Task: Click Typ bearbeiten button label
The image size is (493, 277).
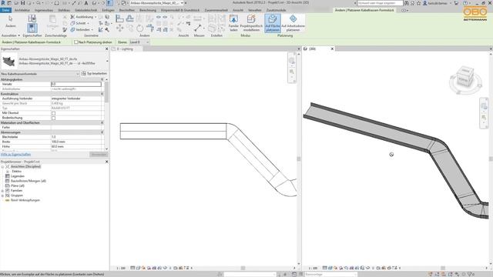Action: [97, 74]
